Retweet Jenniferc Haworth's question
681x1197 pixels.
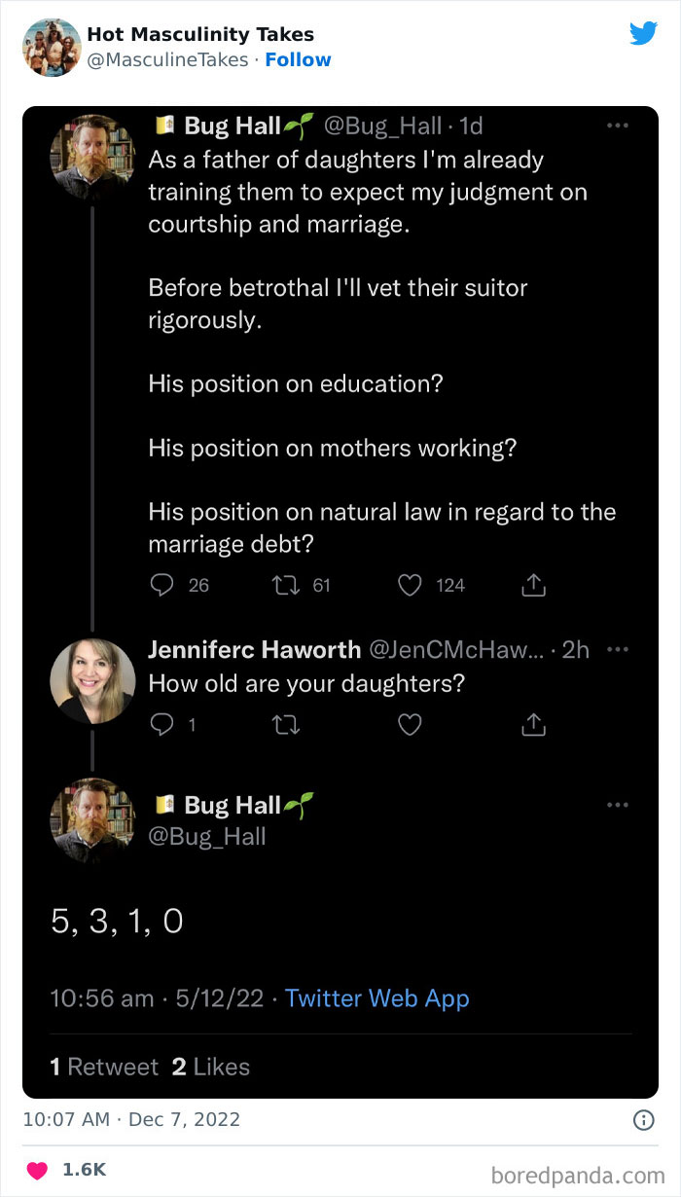pyautogui.click(x=287, y=724)
